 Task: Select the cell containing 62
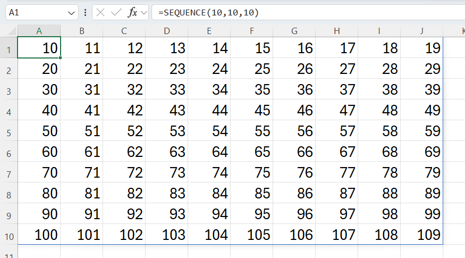[x=124, y=152]
